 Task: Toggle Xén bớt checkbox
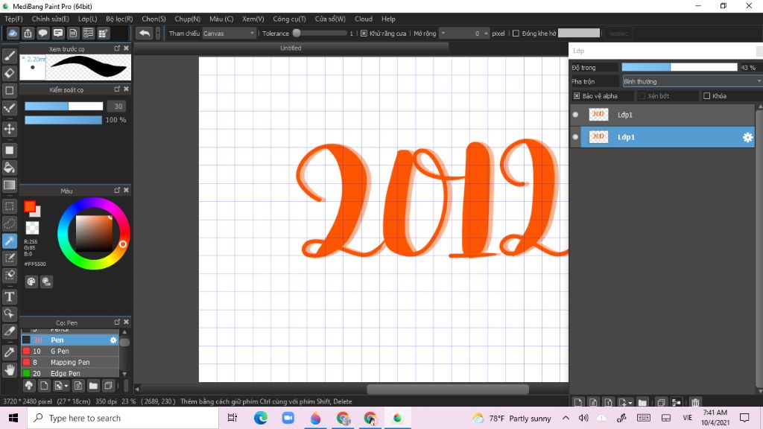(x=642, y=96)
